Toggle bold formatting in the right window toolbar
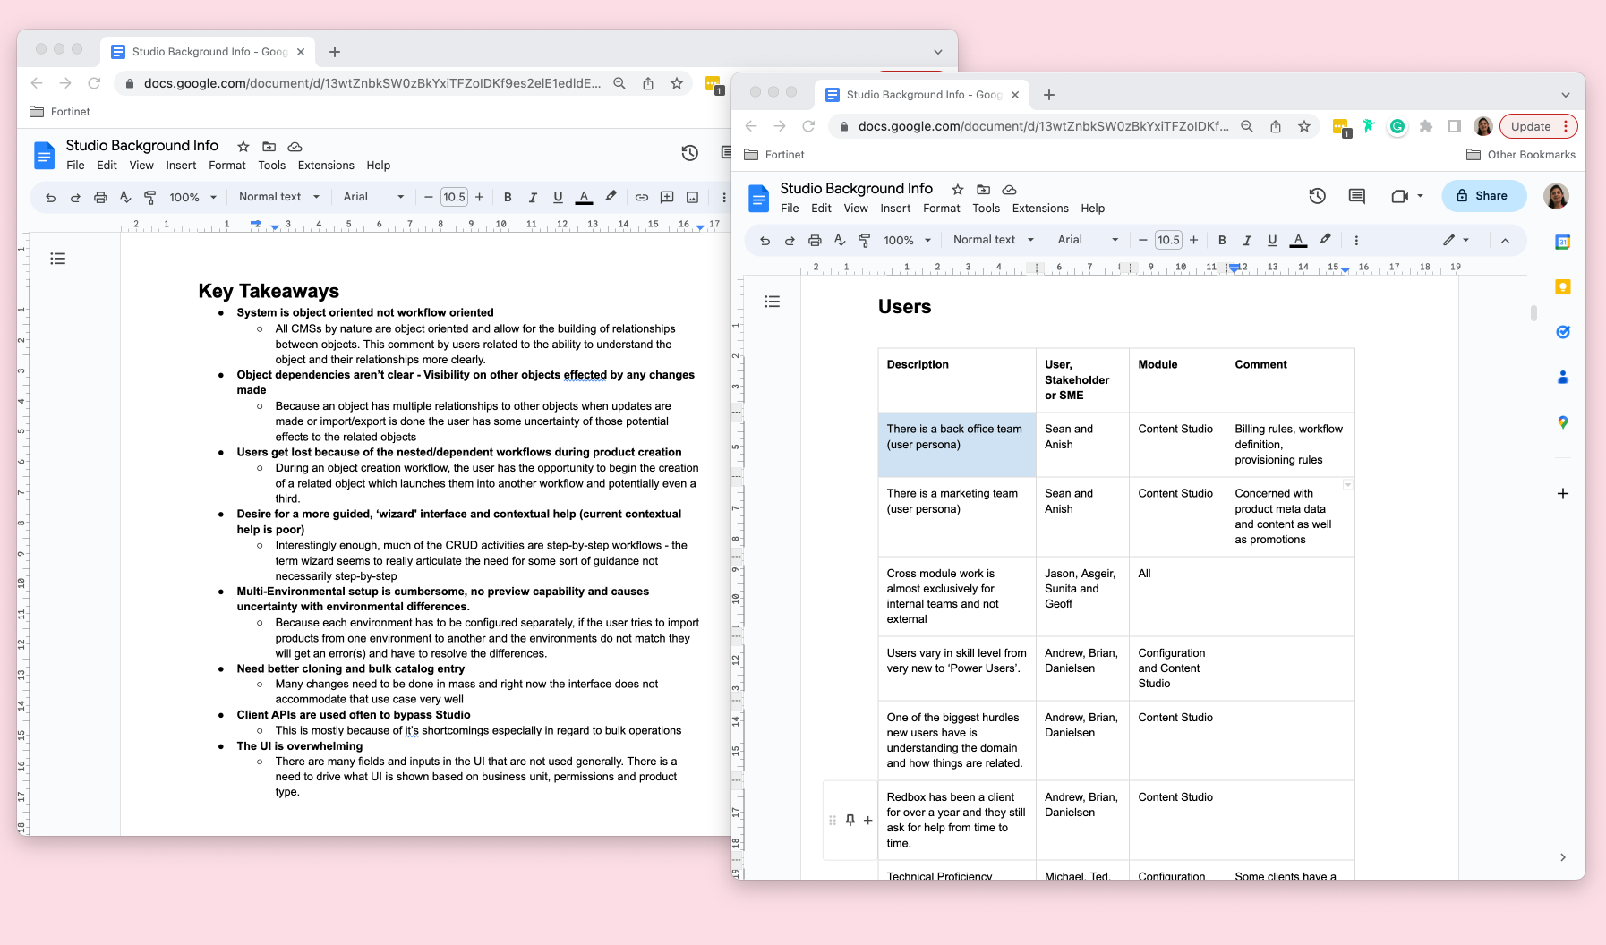Image resolution: width=1606 pixels, height=945 pixels. (x=1222, y=240)
